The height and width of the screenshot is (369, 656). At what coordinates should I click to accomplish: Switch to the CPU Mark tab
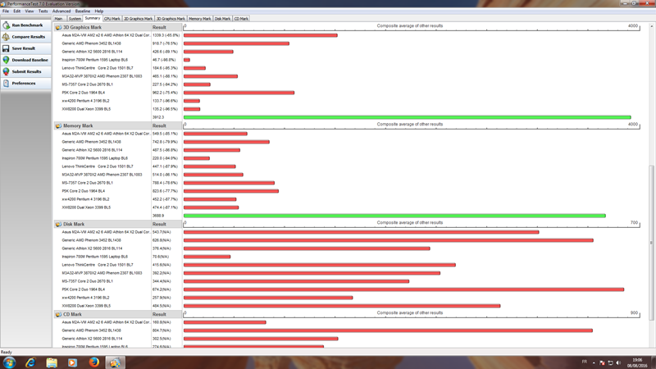(112, 19)
